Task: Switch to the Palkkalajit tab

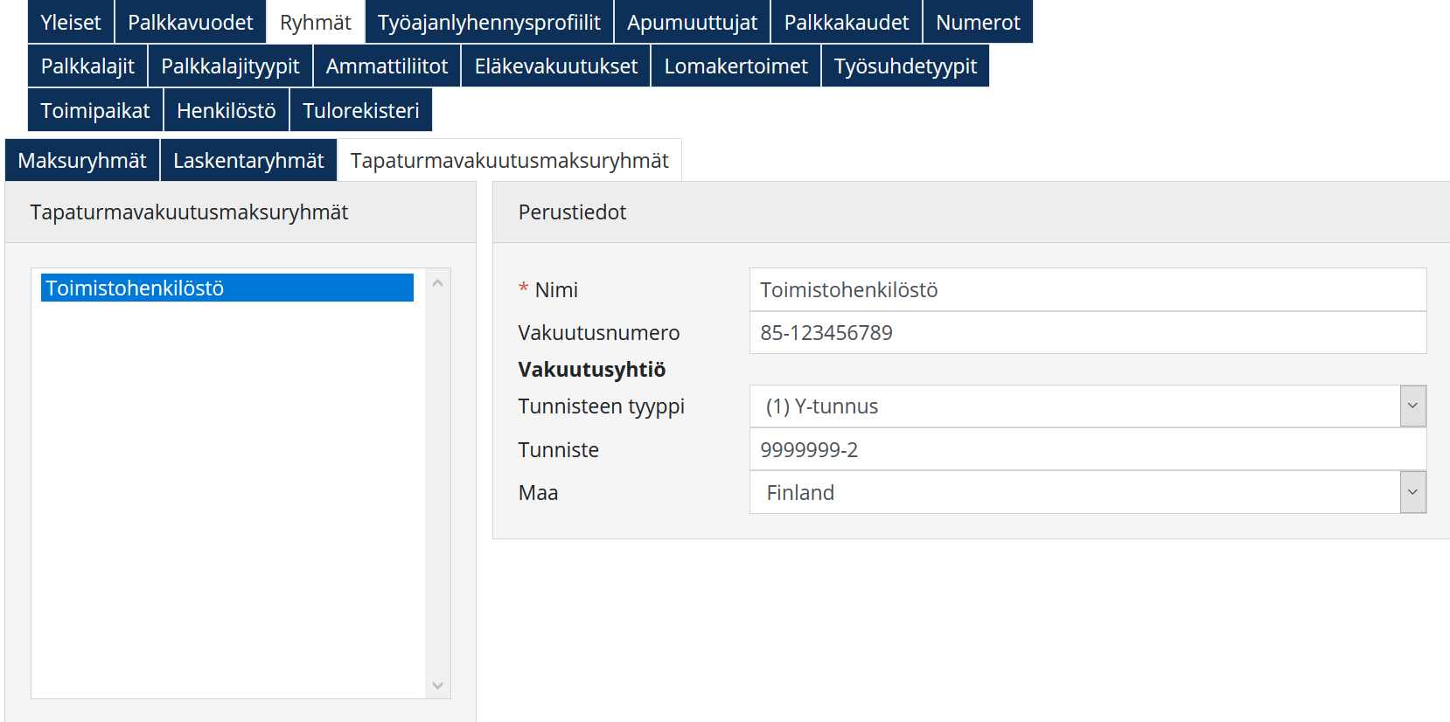Action: tap(87, 66)
